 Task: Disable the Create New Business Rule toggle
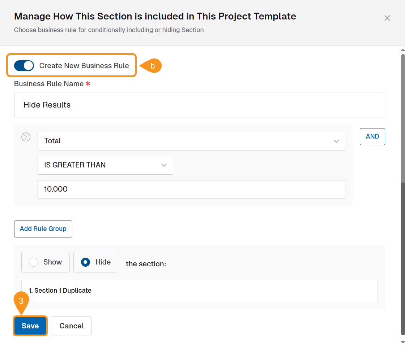pyautogui.click(x=24, y=66)
